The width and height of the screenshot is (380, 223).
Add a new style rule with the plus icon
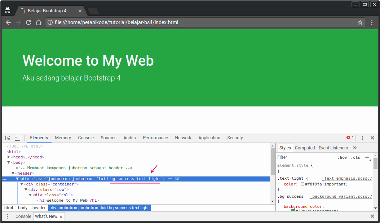[367, 157]
